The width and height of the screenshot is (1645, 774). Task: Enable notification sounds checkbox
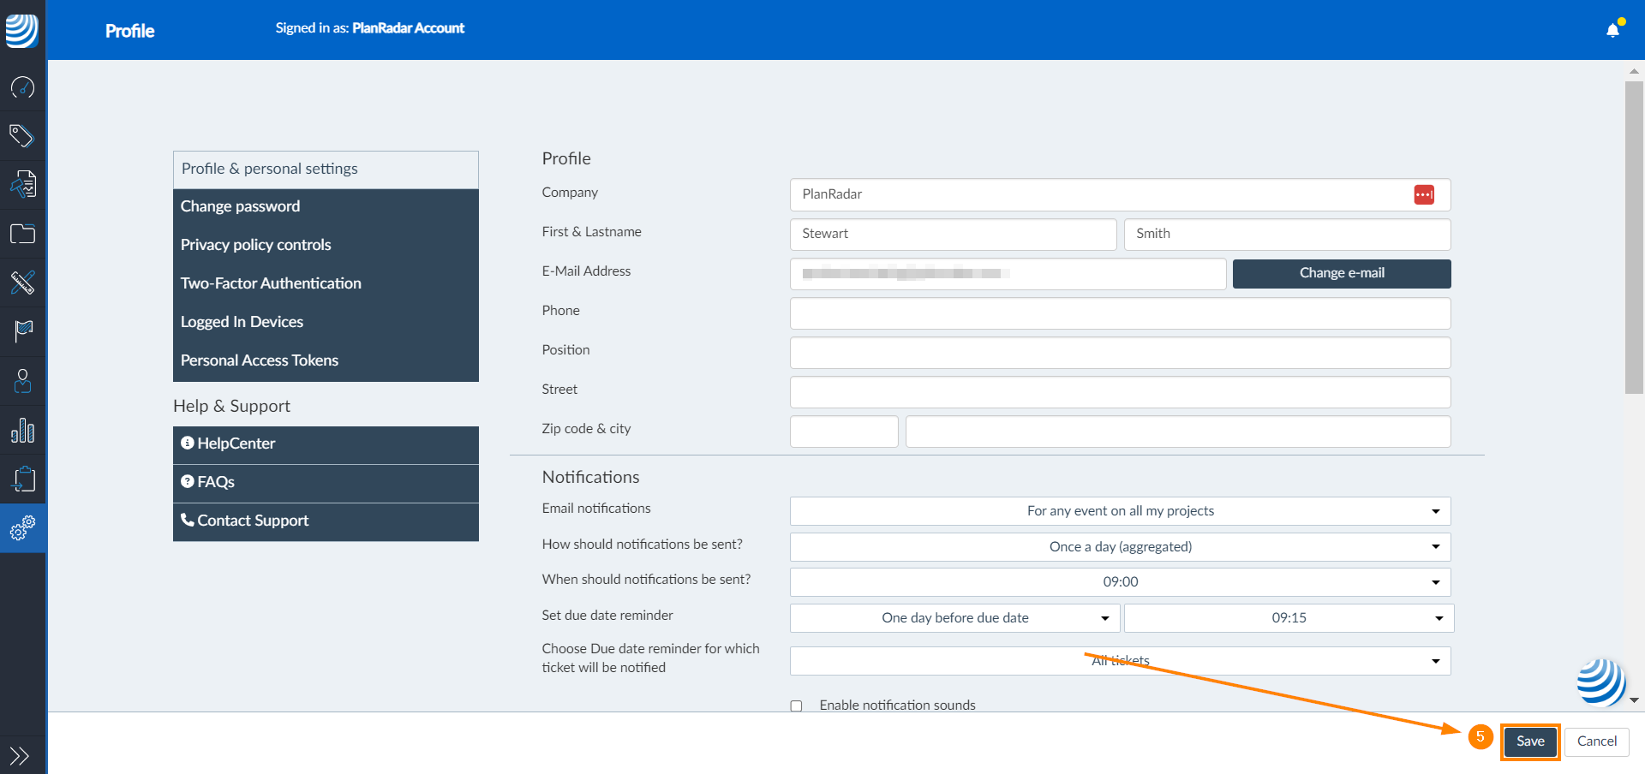pos(796,706)
